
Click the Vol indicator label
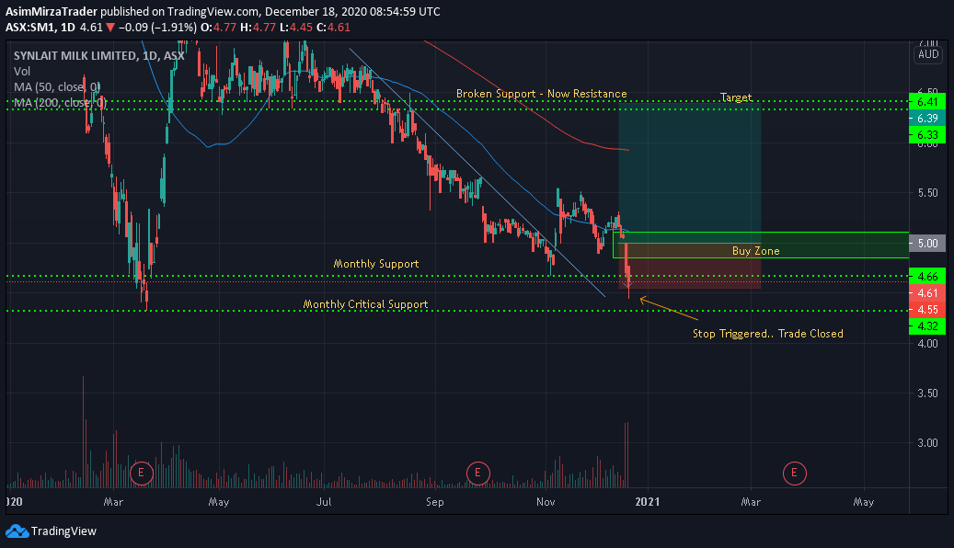(x=22, y=71)
